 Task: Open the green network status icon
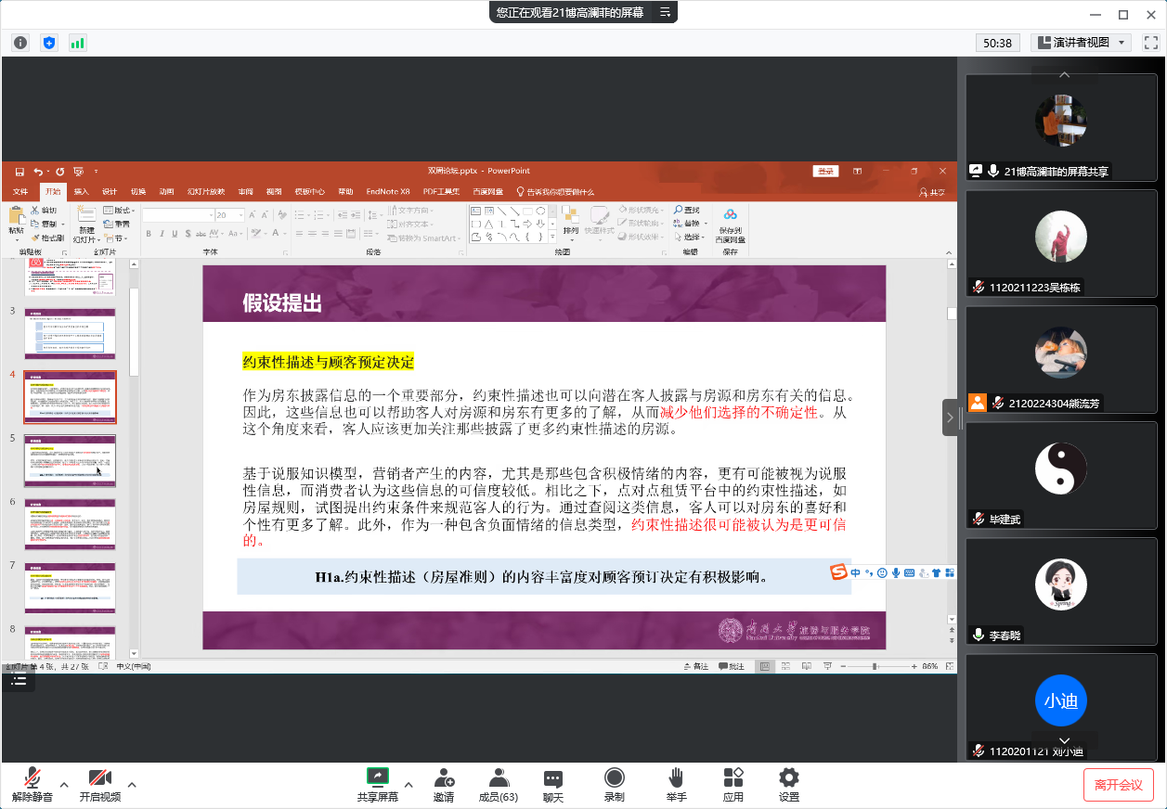click(x=77, y=43)
